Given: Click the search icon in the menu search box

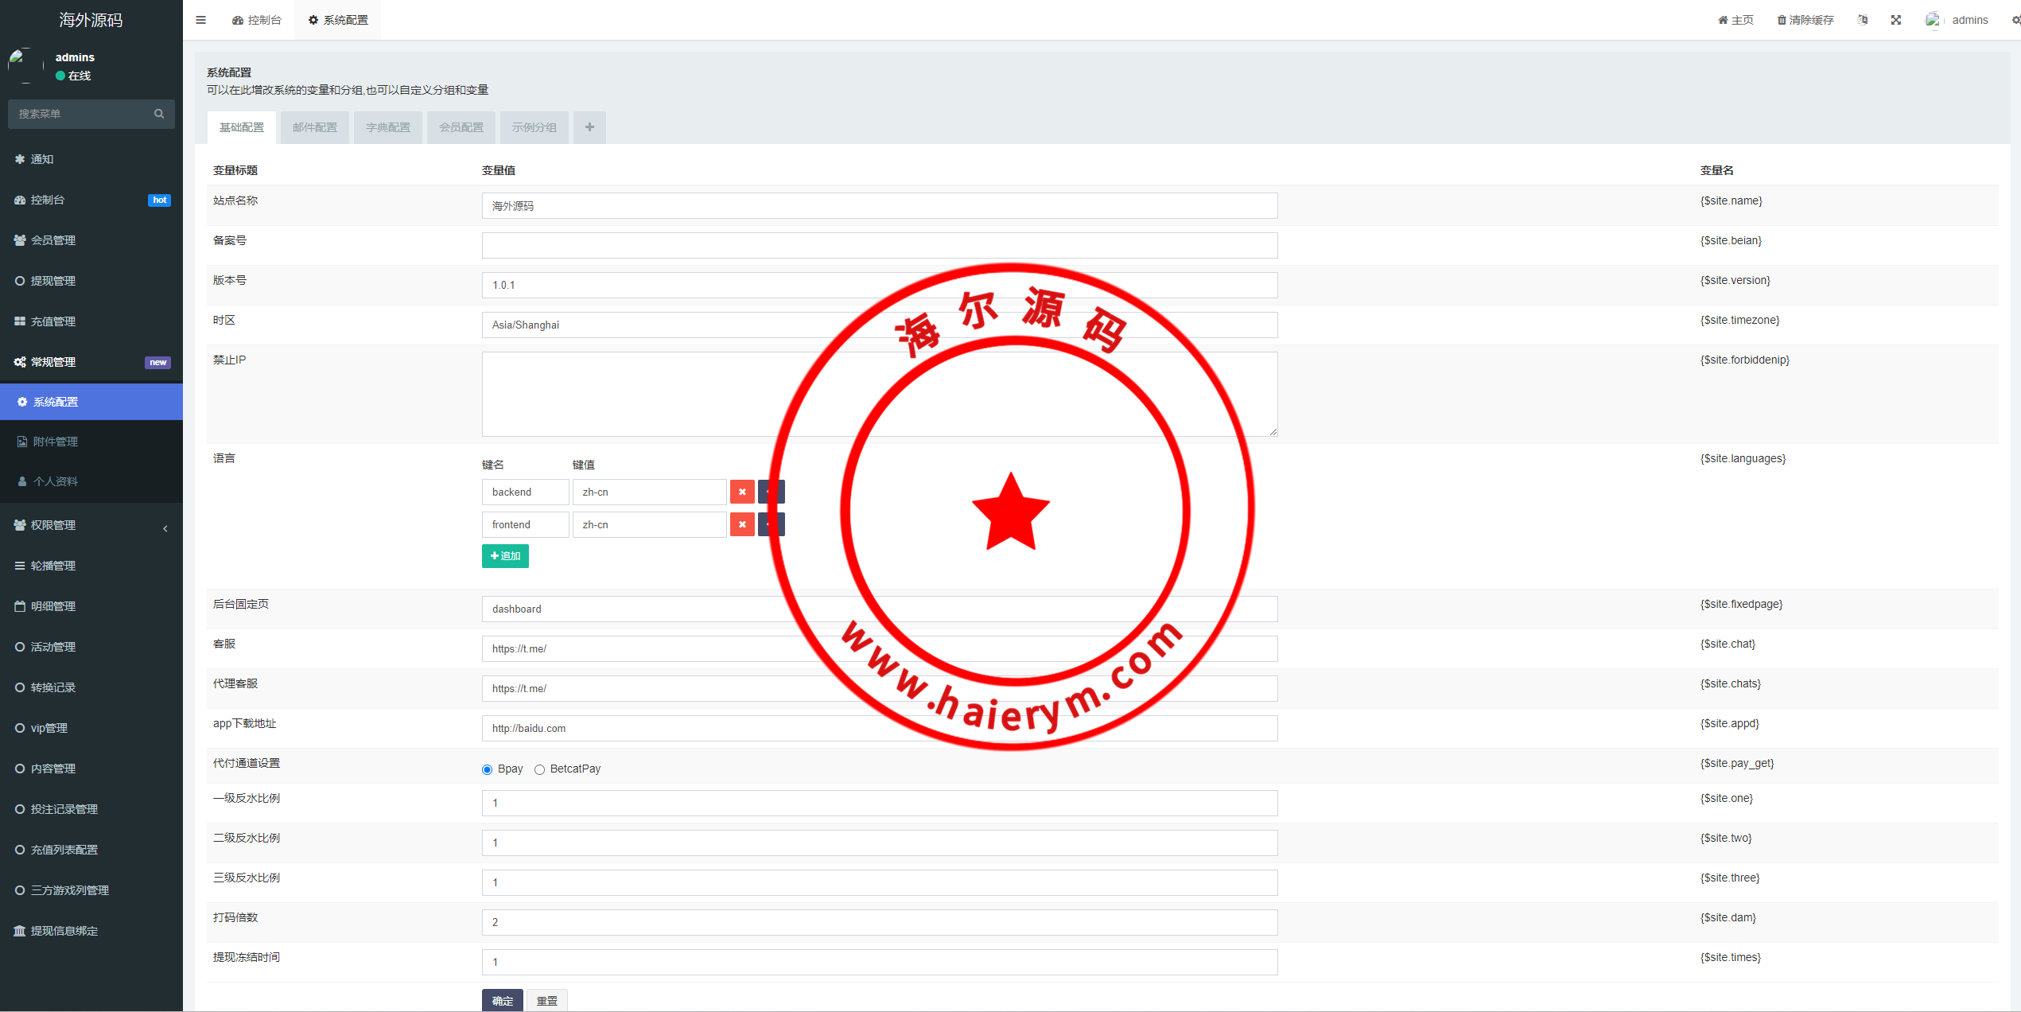Looking at the screenshot, I should pyautogui.click(x=159, y=114).
